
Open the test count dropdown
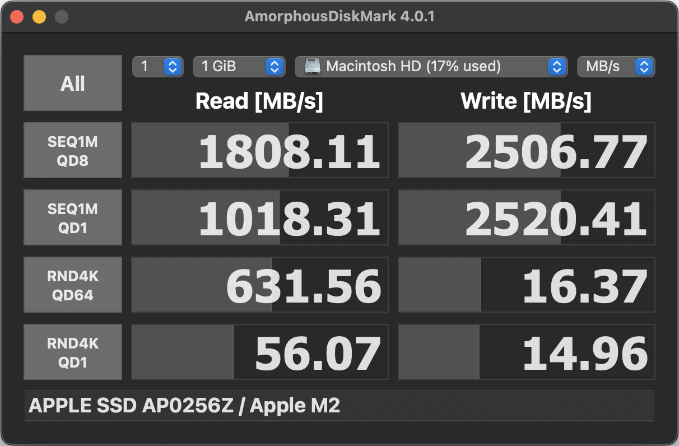158,67
